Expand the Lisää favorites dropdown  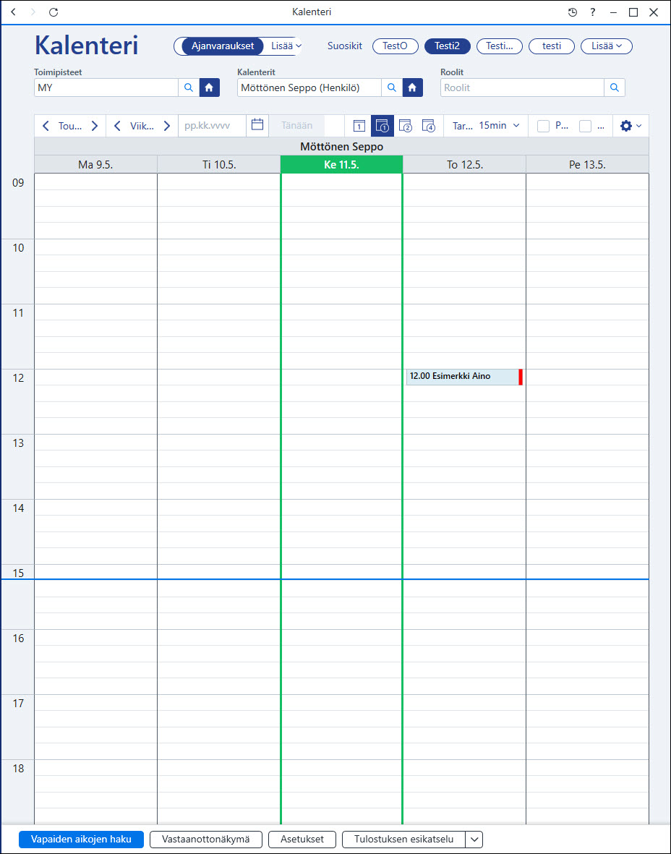(606, 46)
